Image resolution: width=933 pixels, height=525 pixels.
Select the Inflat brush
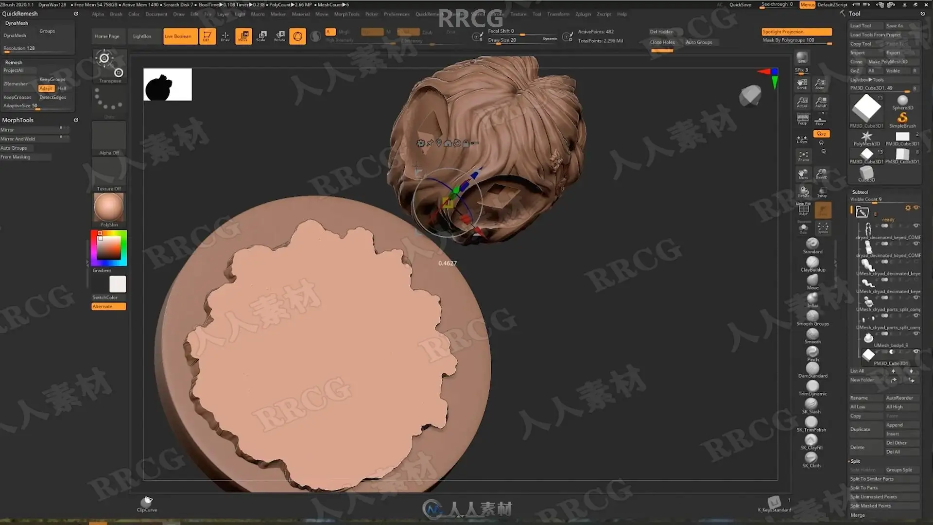(x=812, y=299)
